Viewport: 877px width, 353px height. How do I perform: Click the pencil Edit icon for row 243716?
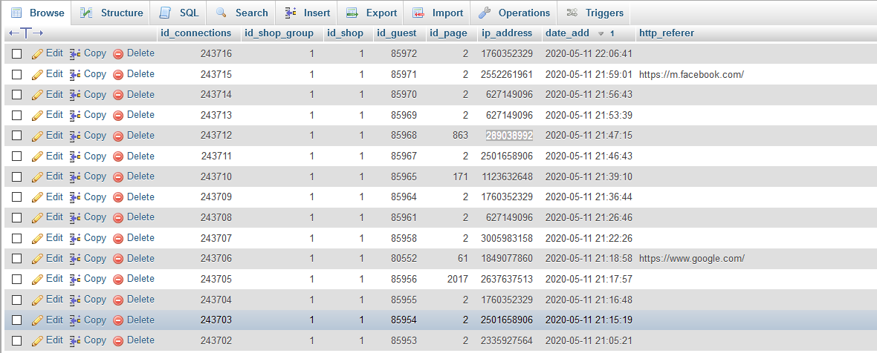37,54
